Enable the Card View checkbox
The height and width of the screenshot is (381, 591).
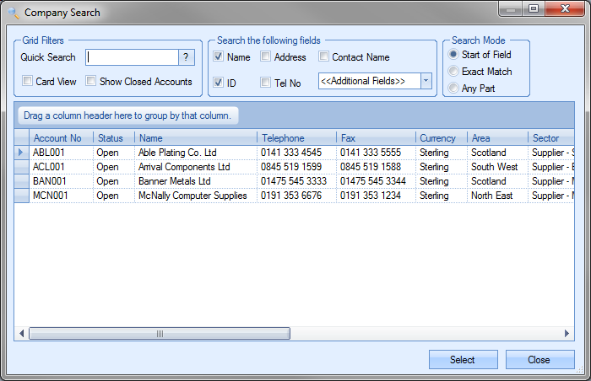(x=28, y=82)
